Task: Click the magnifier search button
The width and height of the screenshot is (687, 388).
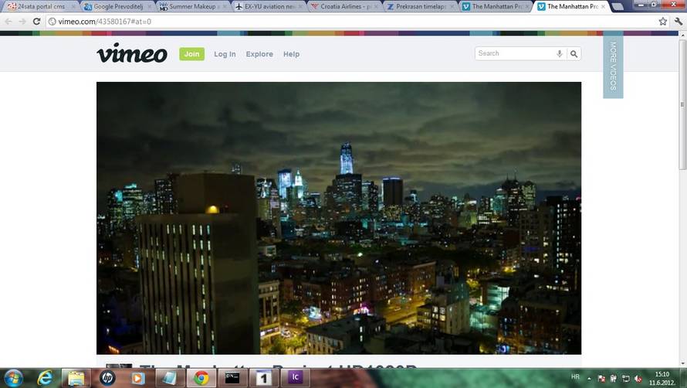Action: [x=574, y=53]
